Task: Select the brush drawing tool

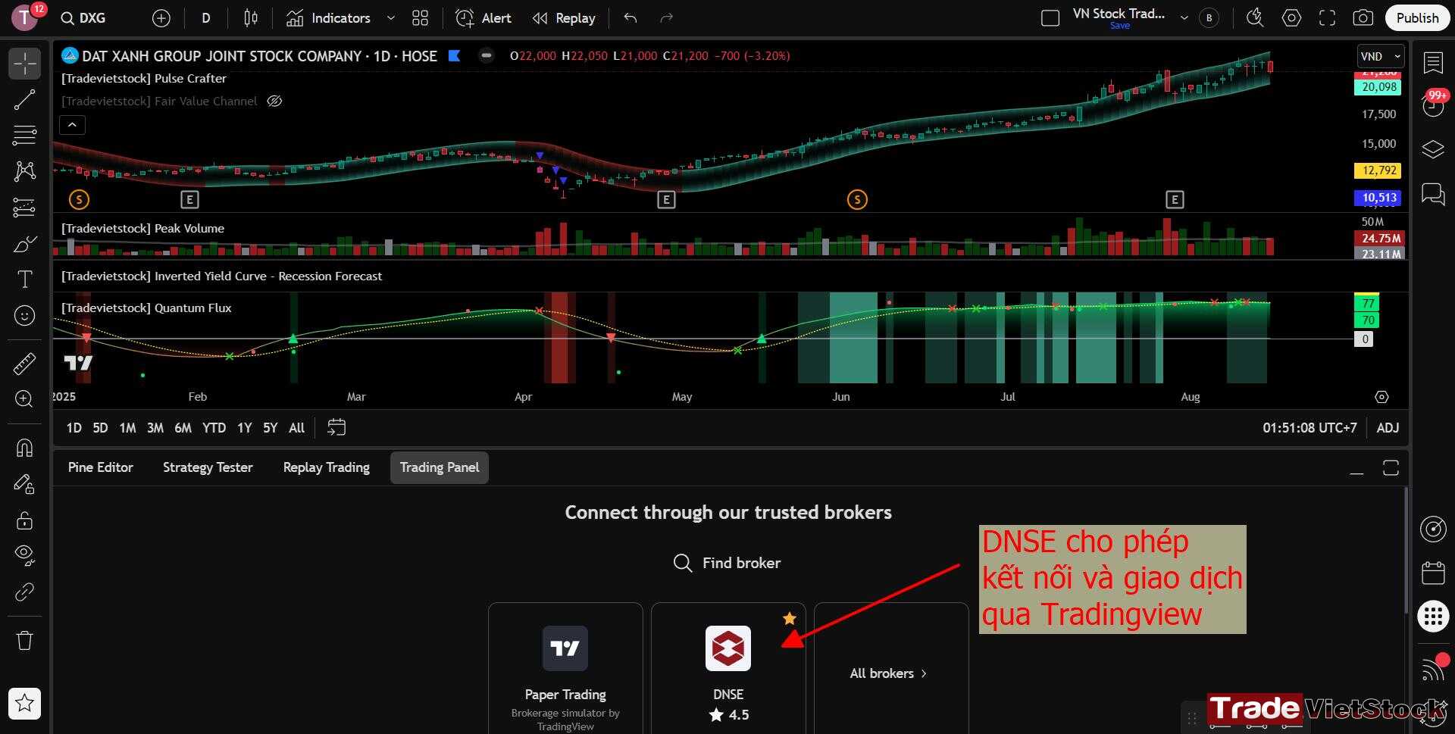Action: (x=24, y=244)
